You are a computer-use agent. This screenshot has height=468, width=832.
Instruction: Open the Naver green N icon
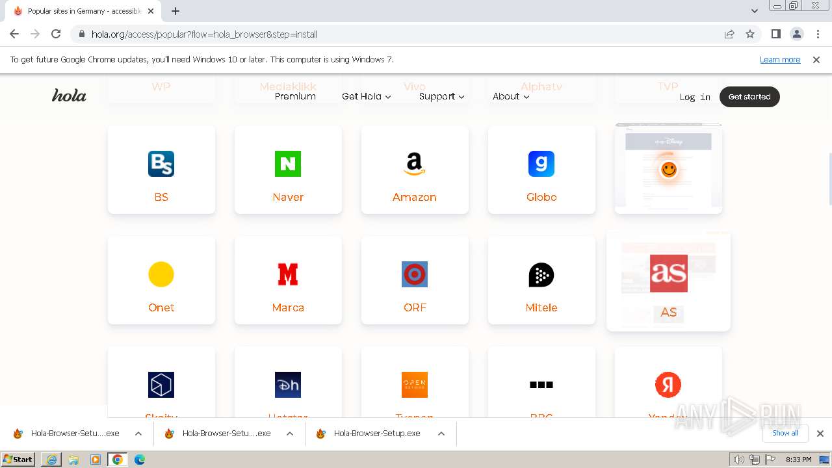click(x=288, y=164)
